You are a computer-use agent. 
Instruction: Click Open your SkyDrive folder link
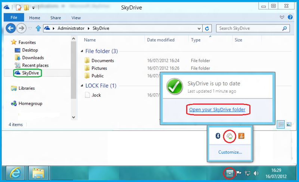coord(217,110)
